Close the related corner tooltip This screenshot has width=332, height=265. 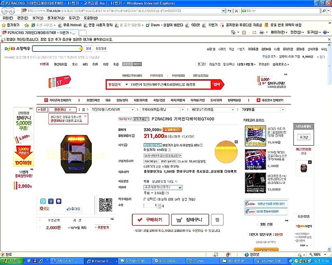tap(85, 116)
